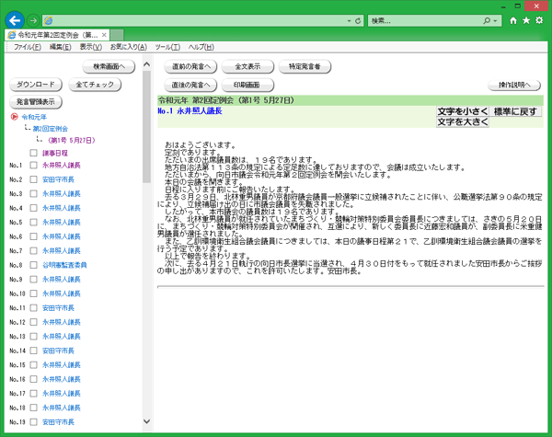
Task: Check the No.1 永井照人議長 checkbox
Action: 33,166
